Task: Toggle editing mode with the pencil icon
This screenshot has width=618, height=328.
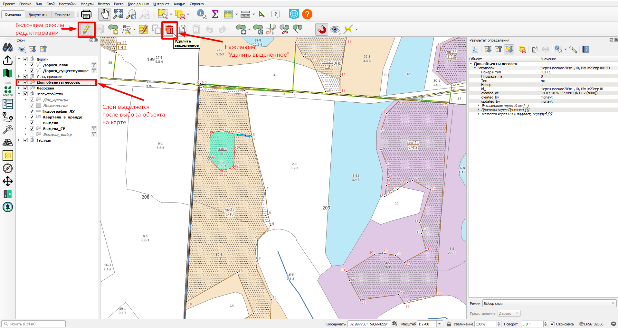Action: coord(86,30)
